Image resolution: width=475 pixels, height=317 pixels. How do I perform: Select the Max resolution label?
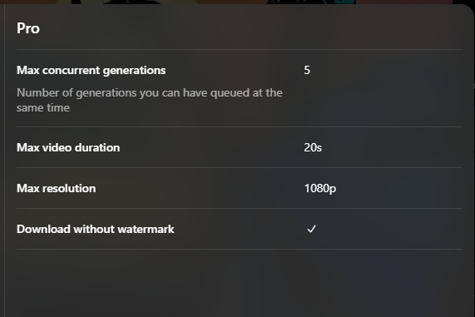click(x=56, y=188)
